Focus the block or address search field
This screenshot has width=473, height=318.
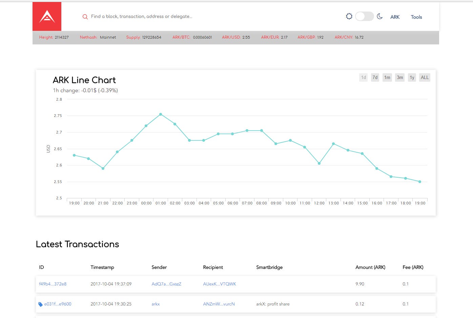[x=142, y=16]
